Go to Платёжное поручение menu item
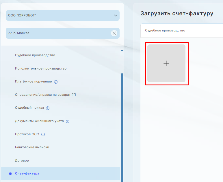The height and width of the screenshot is (182, 223). 33,82
